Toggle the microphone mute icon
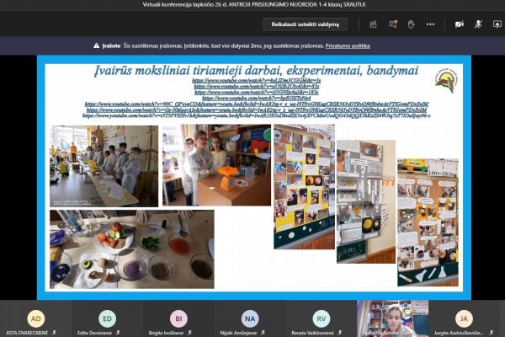The image size is (505, 337). [478, 24]
